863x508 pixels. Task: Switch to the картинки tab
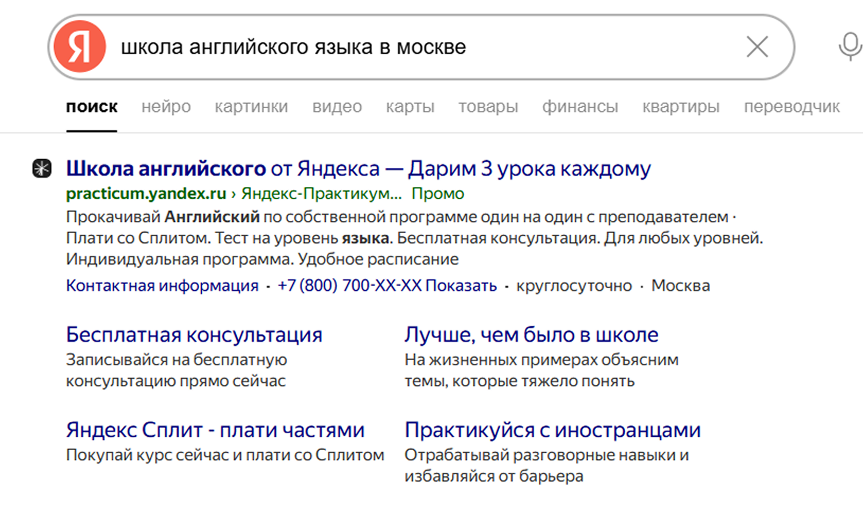coord(252,107)
